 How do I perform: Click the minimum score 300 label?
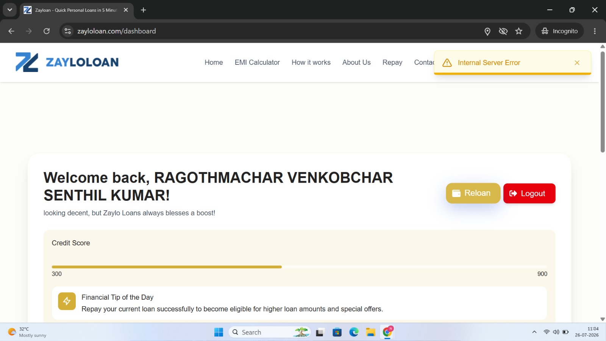coord(57,274)
